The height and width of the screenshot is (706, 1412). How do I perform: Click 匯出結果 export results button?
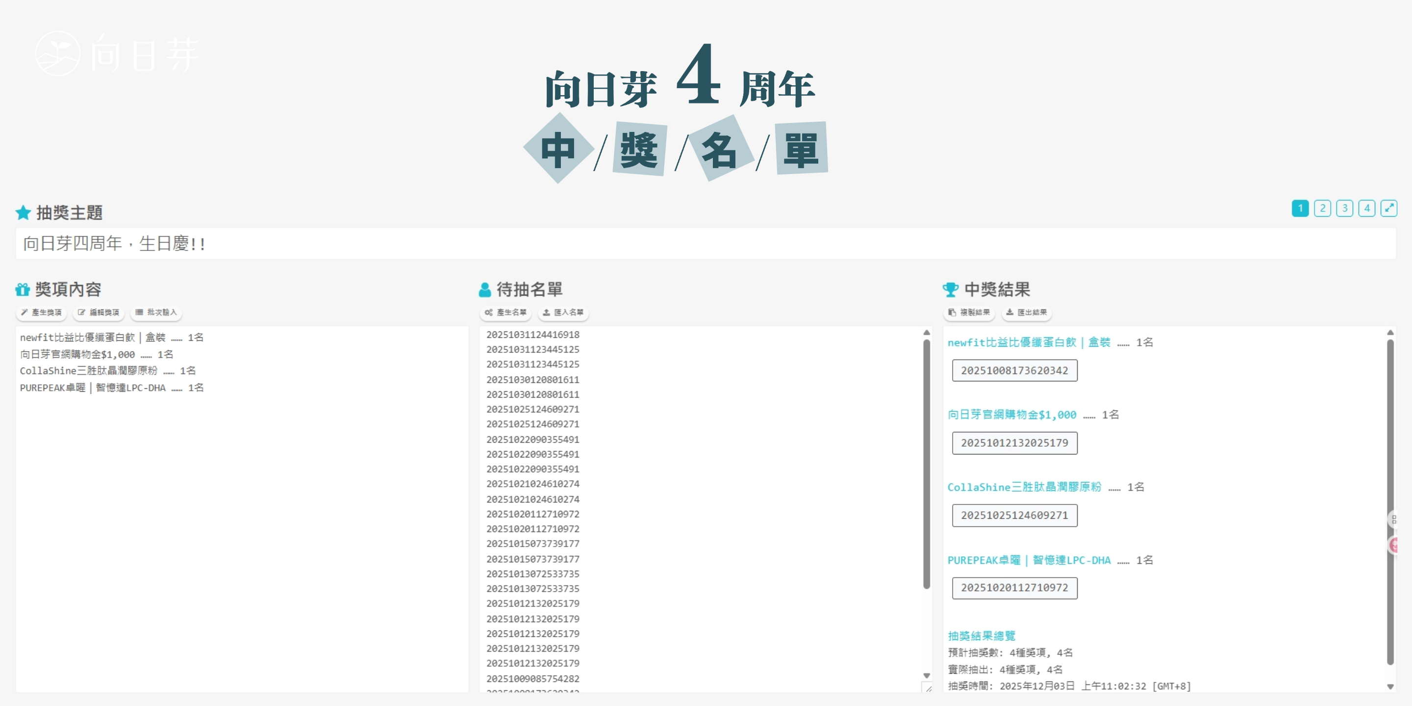[1027, 312]
